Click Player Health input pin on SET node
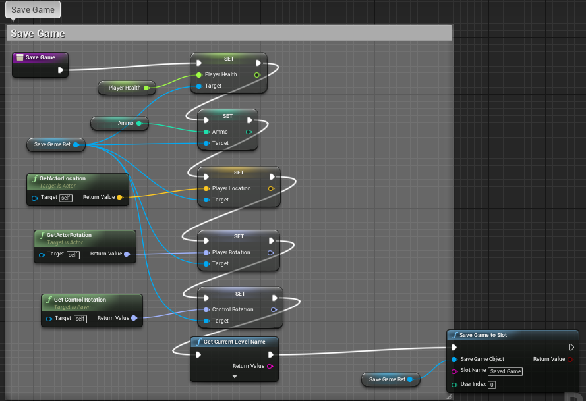Viewport: 586px width, 401px height. tap(199, 74)
